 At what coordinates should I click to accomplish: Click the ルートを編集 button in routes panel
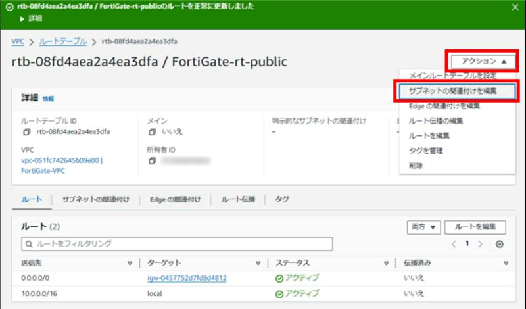click(475, 227)
